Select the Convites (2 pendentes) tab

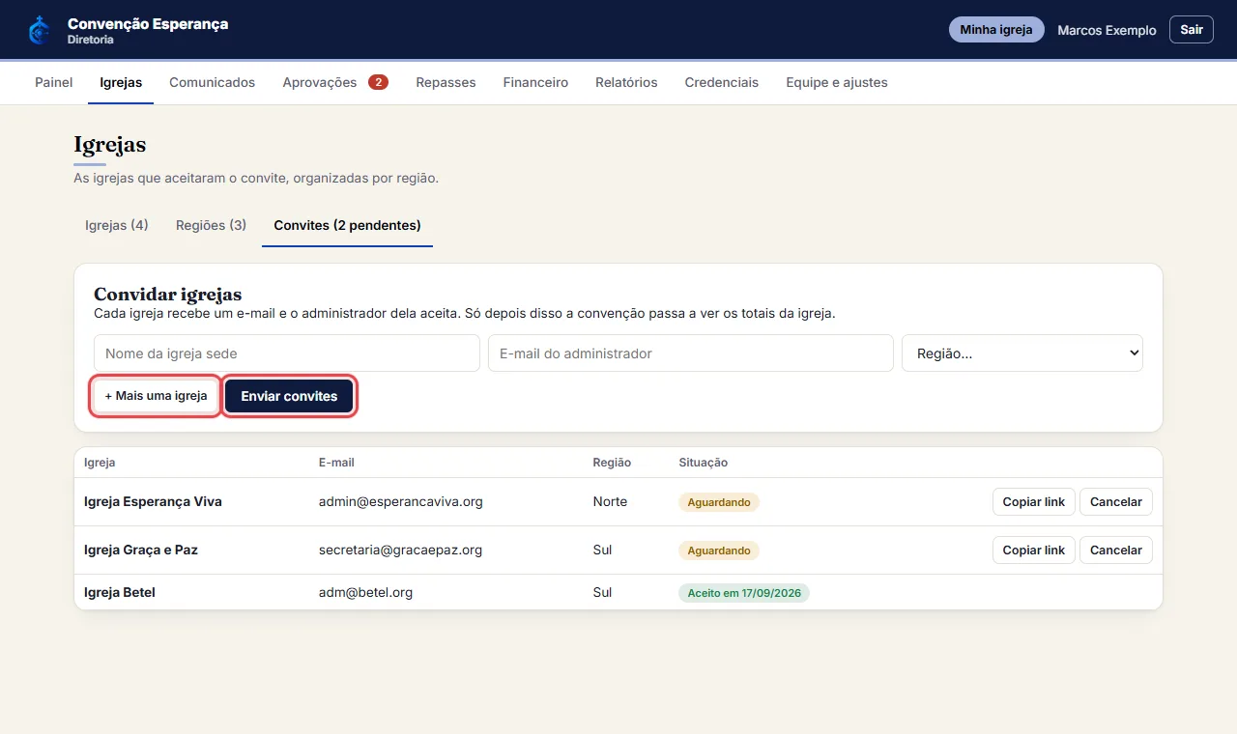pyautogui.click(x=347, y=225)
